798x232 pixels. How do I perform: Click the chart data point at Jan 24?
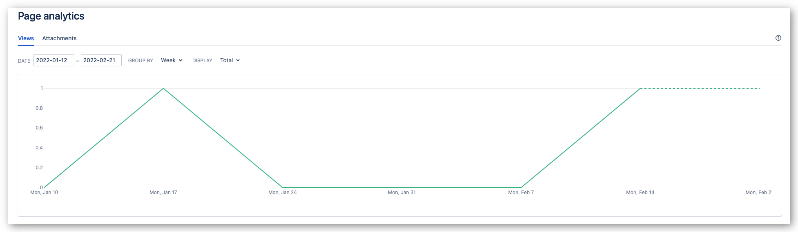coord(283,188)
